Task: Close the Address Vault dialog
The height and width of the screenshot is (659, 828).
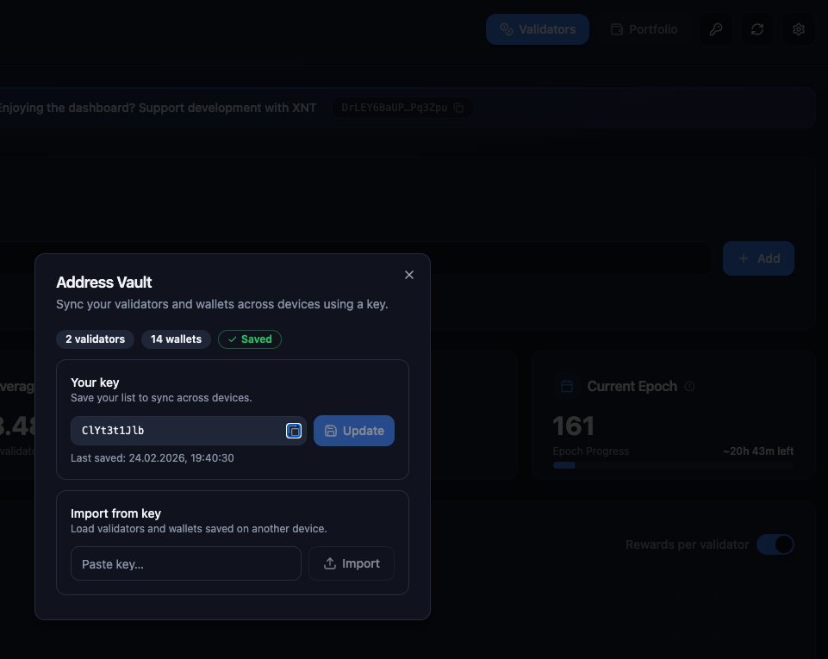Action: (x=408, y=275)
